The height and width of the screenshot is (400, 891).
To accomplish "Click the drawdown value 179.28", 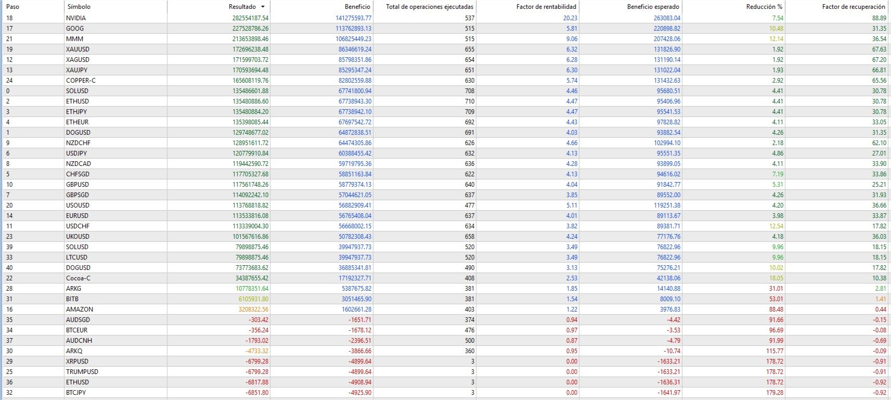I will pyautogui.click(x=774, y=392).
